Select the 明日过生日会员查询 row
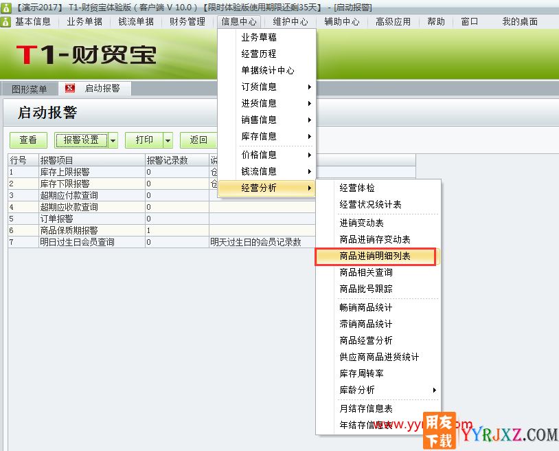 [161, 242]
